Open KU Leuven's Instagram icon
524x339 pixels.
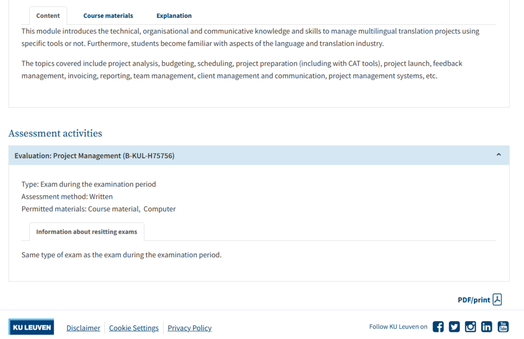tap(470, 327)
